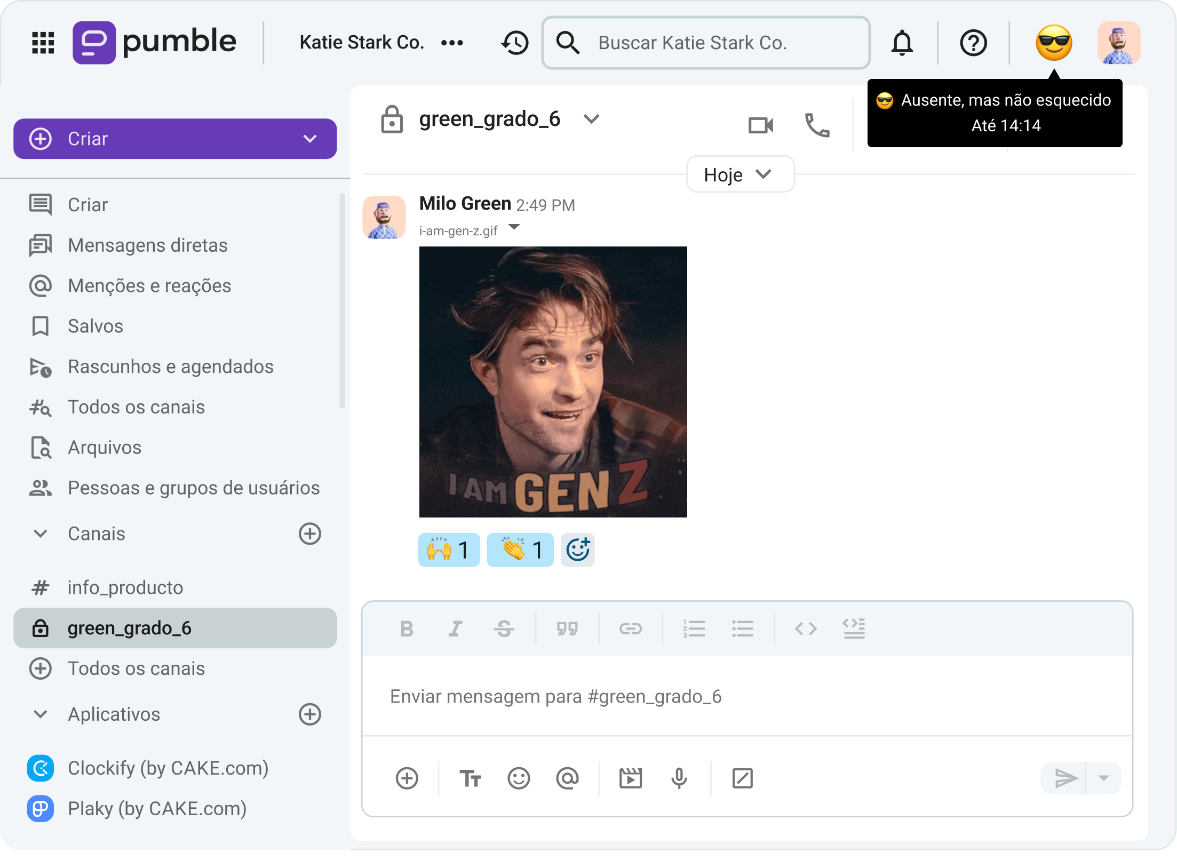Click the Pumble logo icon
This screenshot has width=1177, height=860.
click(94, 43)
